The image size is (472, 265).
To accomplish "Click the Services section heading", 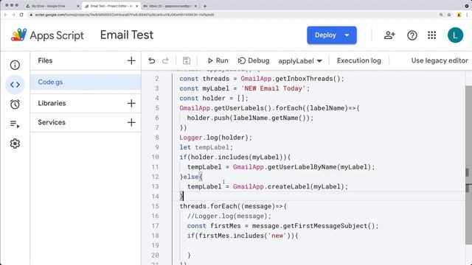I will point(52,123).
